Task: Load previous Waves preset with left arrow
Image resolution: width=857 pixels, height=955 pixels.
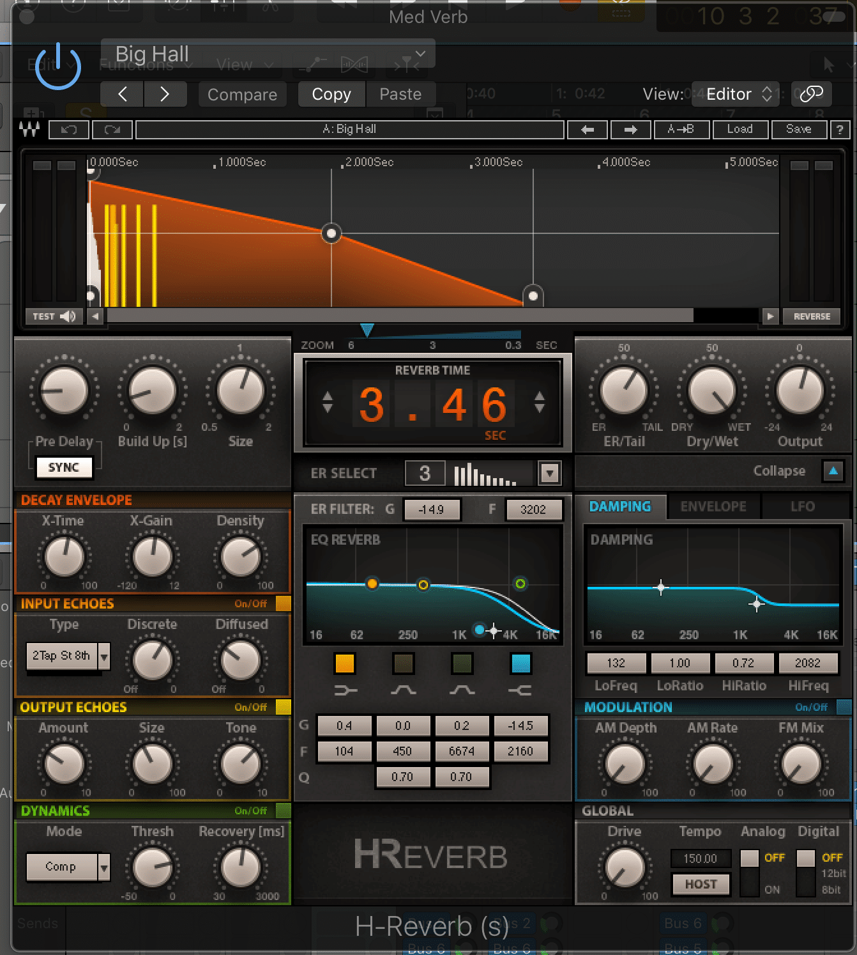Action: pos(588,130)
